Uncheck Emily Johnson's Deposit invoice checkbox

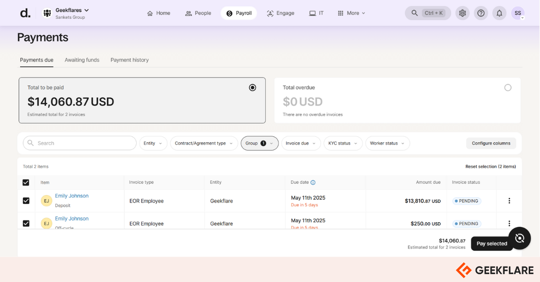point(26,201)
